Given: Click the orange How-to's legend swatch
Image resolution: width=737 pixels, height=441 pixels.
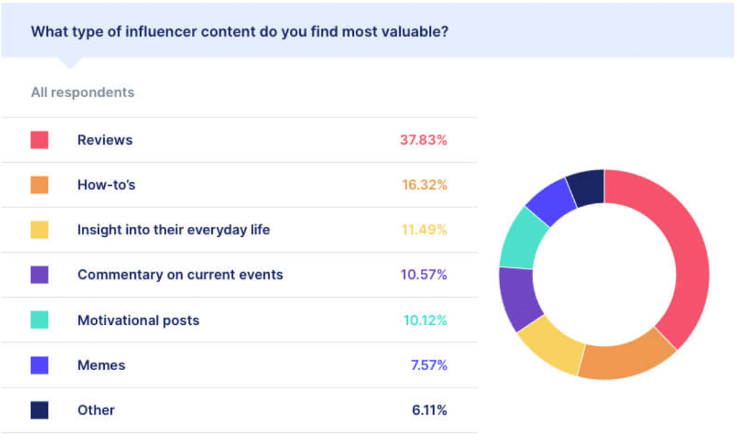Looking at the screenshot, I should [x=39, y=185].
